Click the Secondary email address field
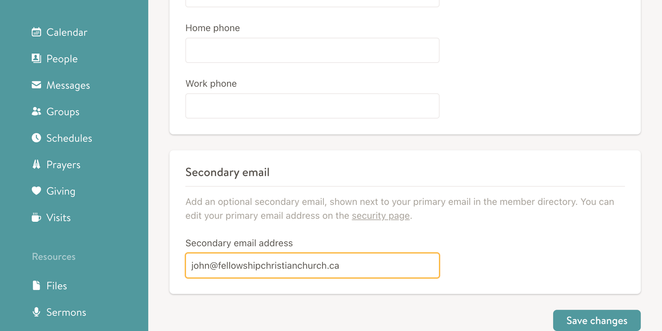The width and height of the screenshot is (662, 331). coord(312,265)
